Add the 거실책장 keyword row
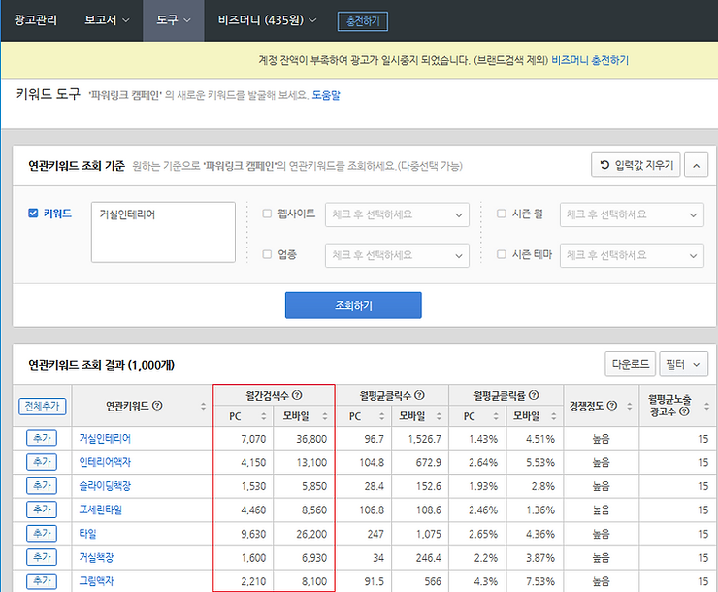718x592 pixels. pyautogui.click(x=42, y=557)
